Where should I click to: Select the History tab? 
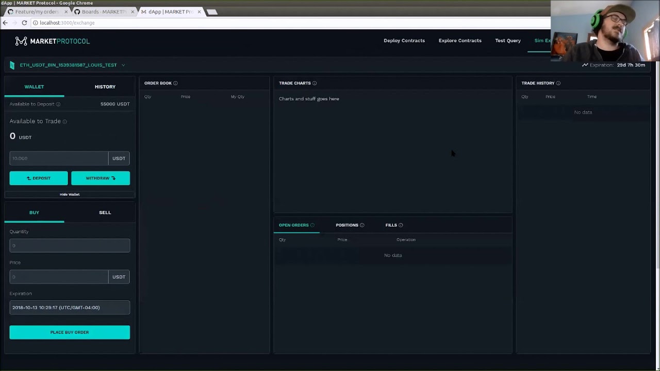[x=105, y=87]
